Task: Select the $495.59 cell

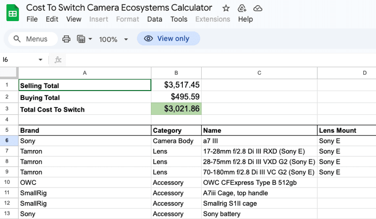Action: coord(176,97)
